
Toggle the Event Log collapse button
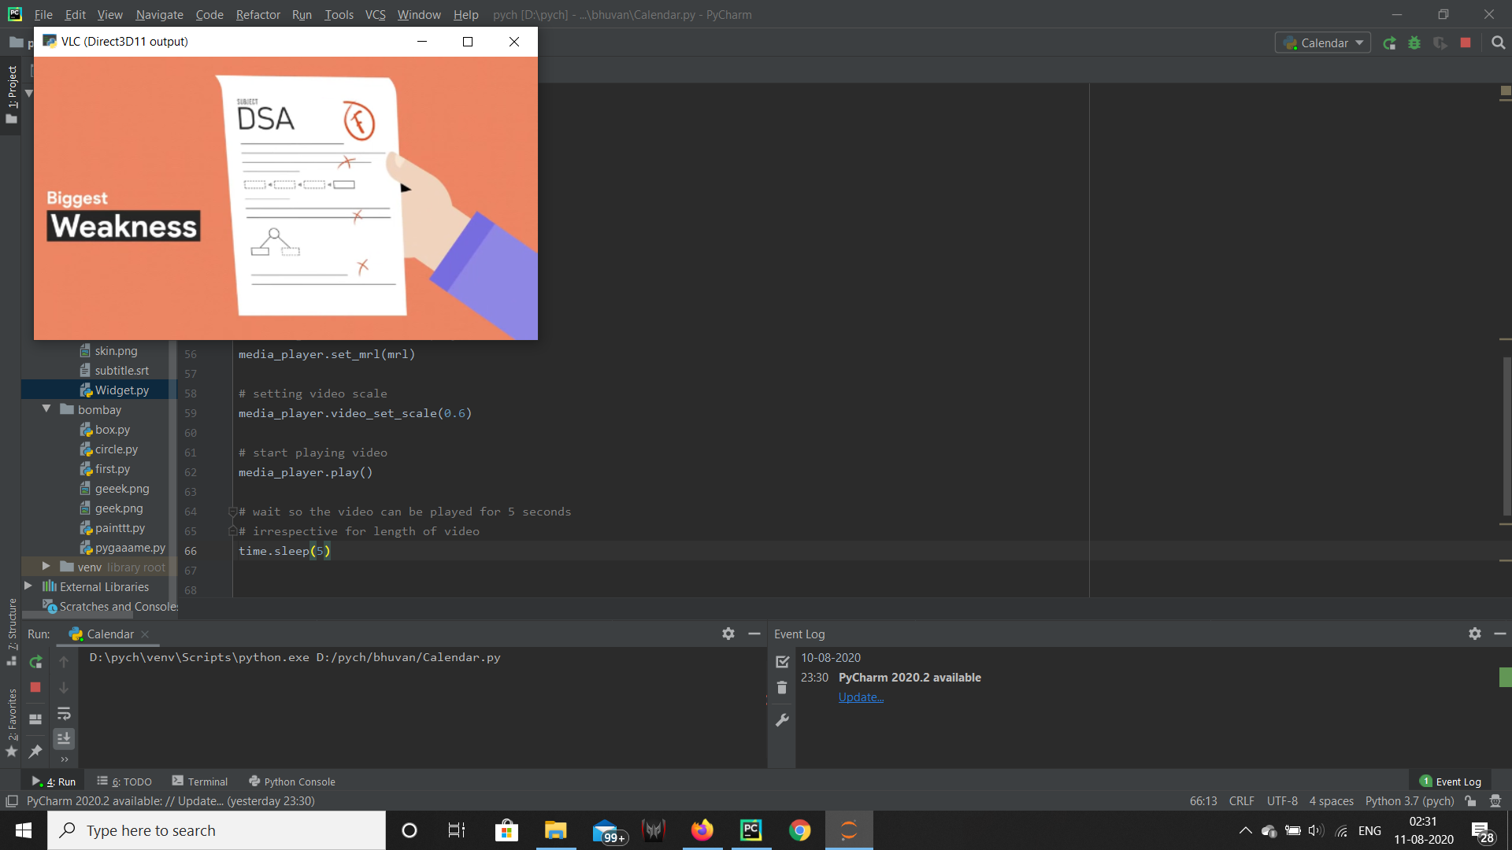[1499, 634]
